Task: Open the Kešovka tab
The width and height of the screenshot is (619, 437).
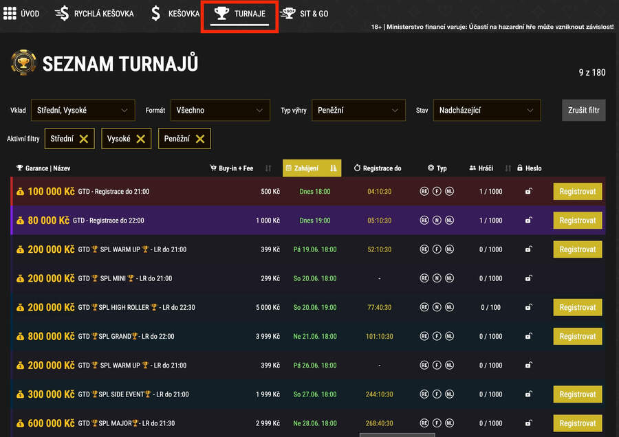Action: pyautogui.click(x=175, y=14)
